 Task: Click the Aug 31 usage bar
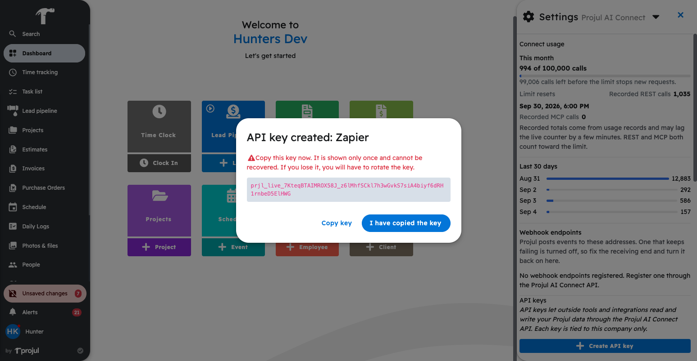click(x=608, y=178)
